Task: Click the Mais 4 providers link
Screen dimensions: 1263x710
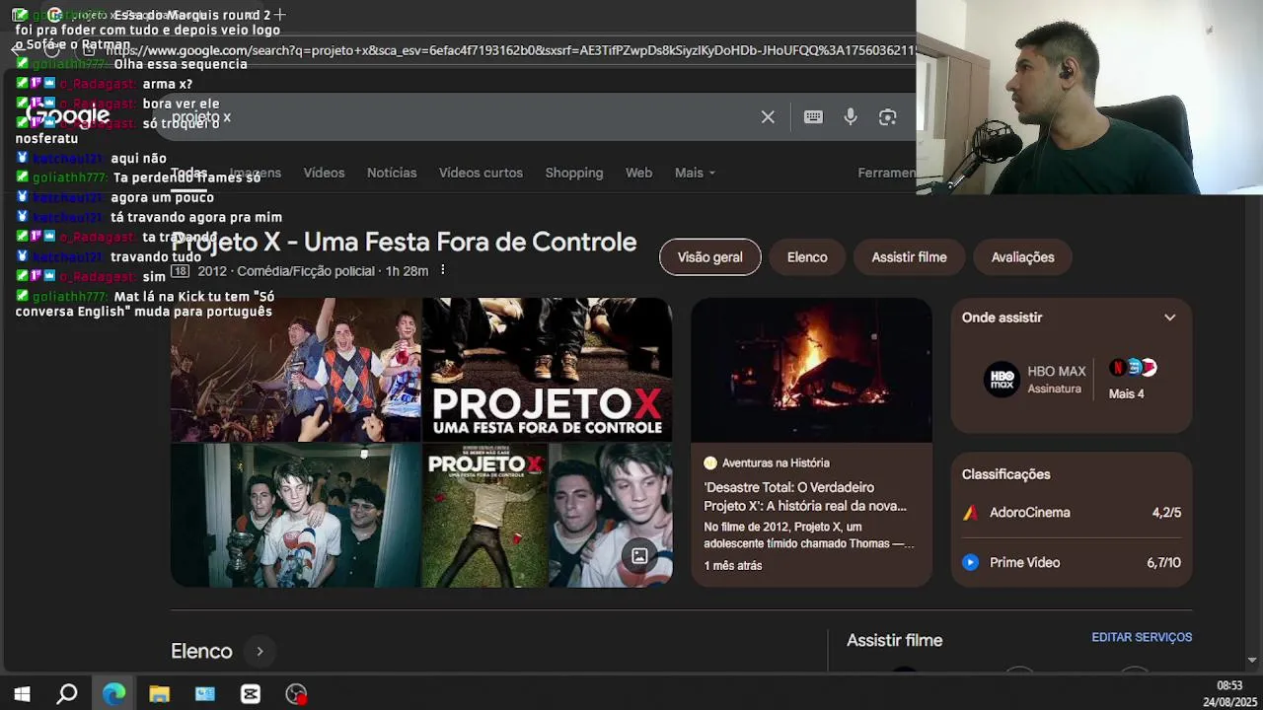Action: [1126, 394]
